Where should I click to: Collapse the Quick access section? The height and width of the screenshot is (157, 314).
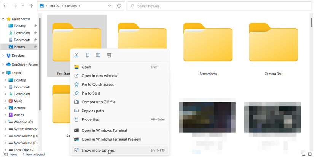point(3,19)
